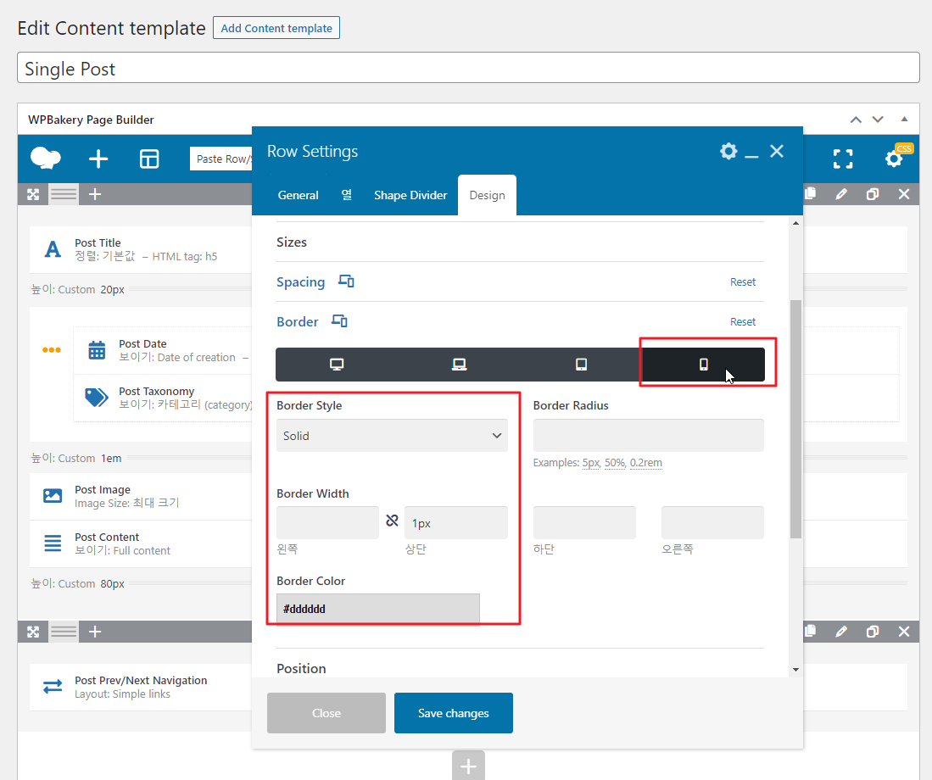Add a new element with plus icon

pyautogui.click(x=98, y=159)
